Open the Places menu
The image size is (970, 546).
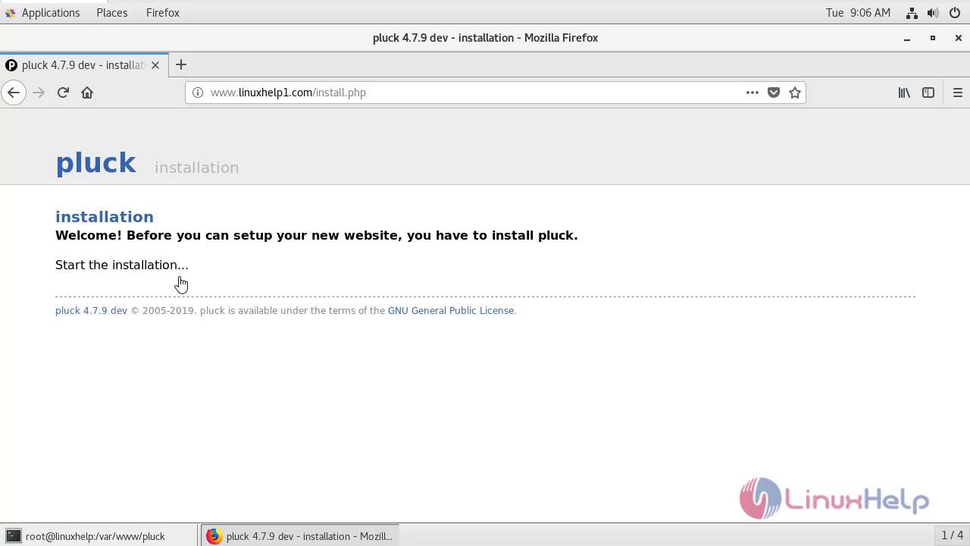click(112, 12)
